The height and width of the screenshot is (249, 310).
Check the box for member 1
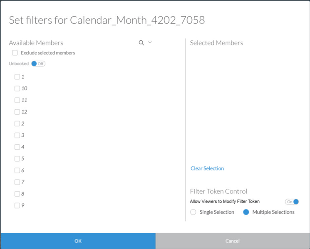point(17,76)
